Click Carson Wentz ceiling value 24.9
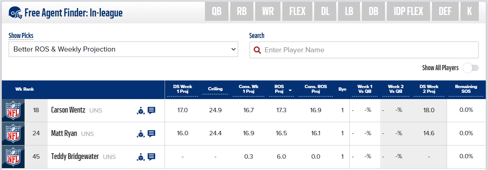 [215, 110]
